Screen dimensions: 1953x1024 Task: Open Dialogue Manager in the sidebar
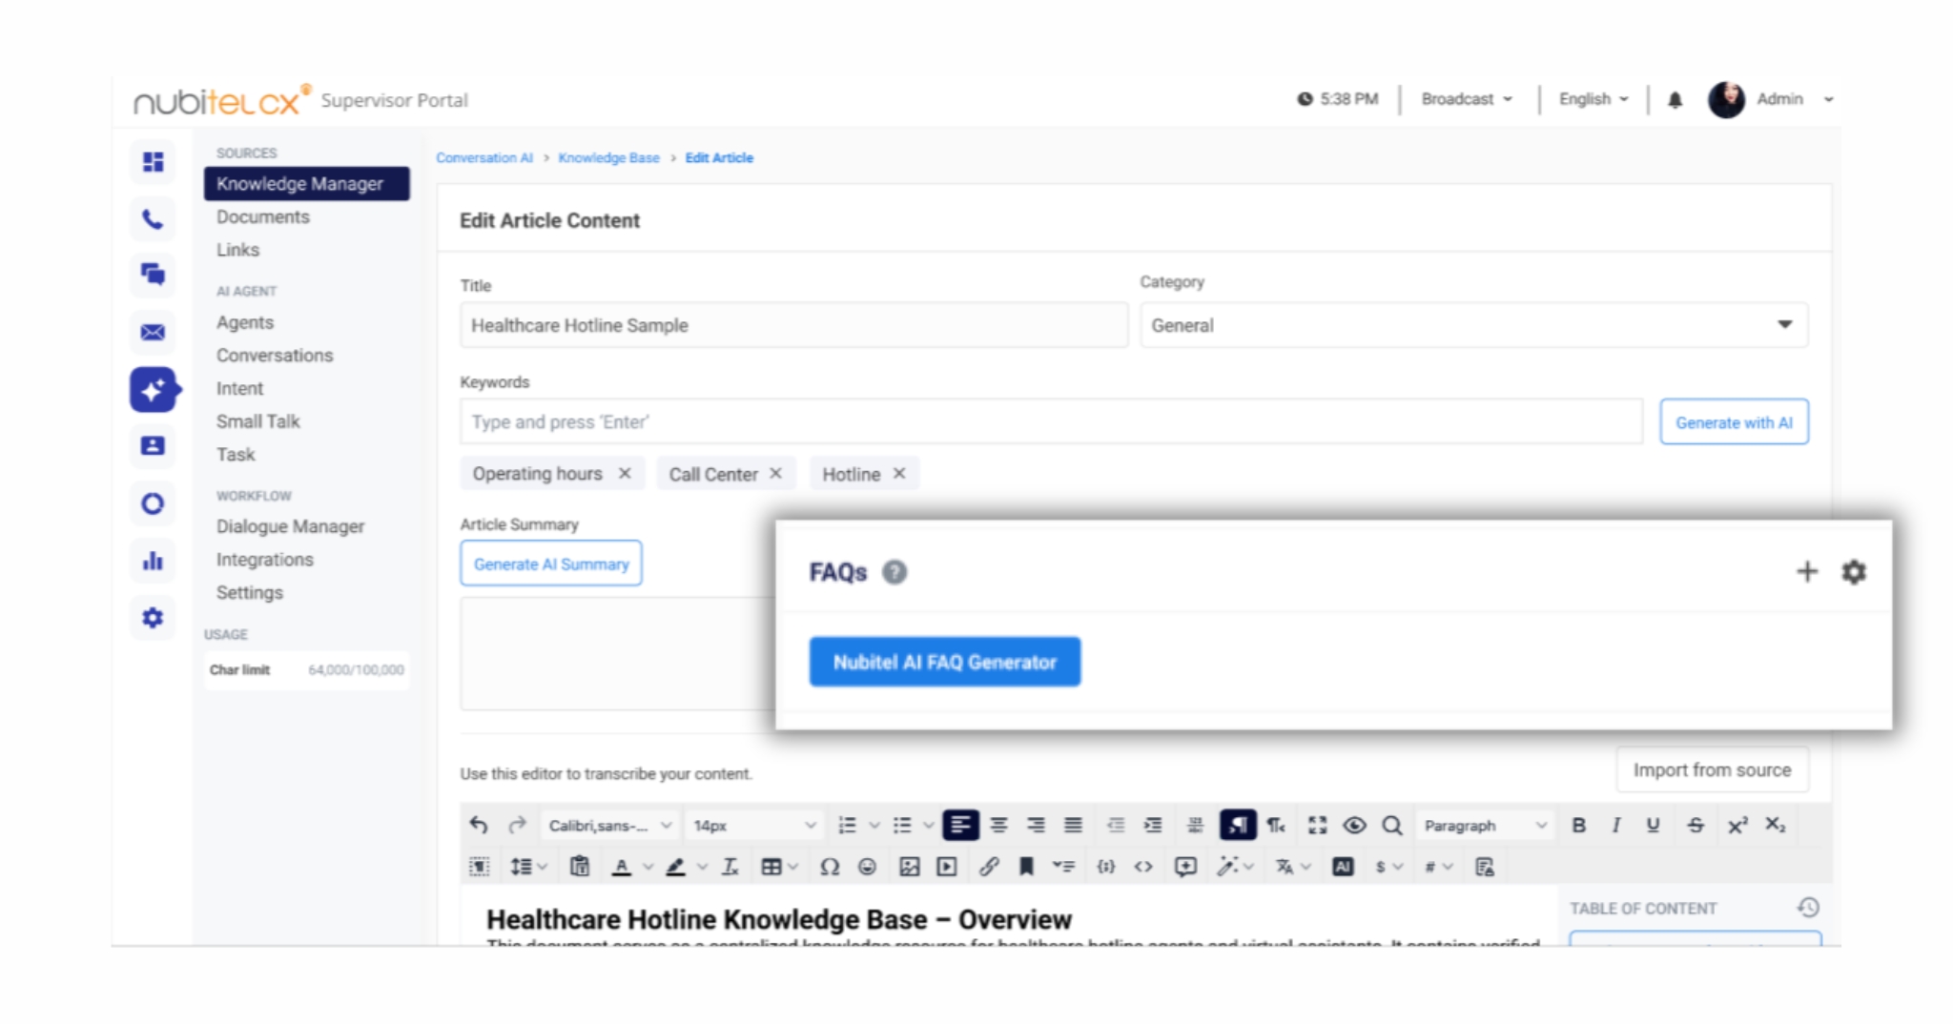(290, 526)
